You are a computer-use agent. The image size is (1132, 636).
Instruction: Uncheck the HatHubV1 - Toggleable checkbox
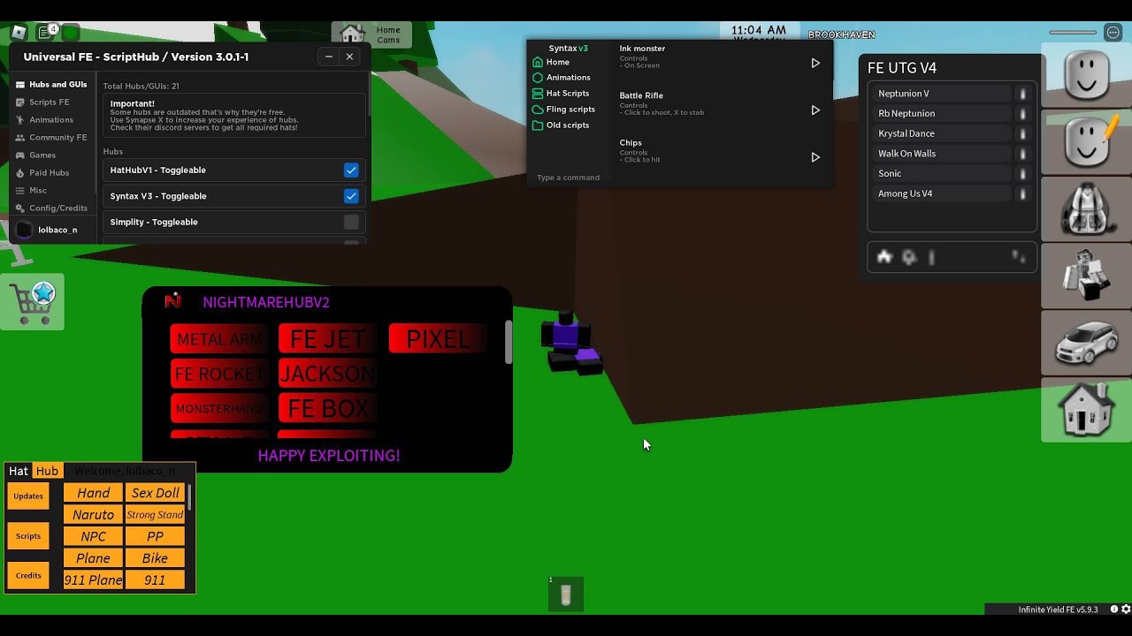pyautogui.click(x=351, y=170)
